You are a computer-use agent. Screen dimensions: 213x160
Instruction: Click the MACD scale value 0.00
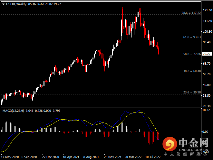coord(205,132)
